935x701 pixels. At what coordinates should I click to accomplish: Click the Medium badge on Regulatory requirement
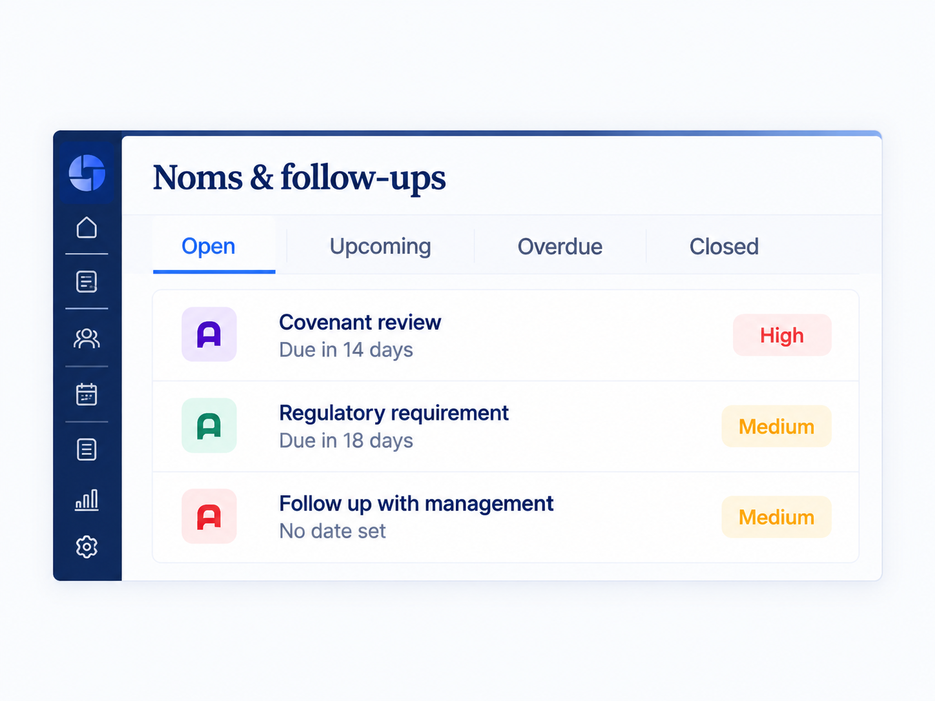click(x=776, y=426)
